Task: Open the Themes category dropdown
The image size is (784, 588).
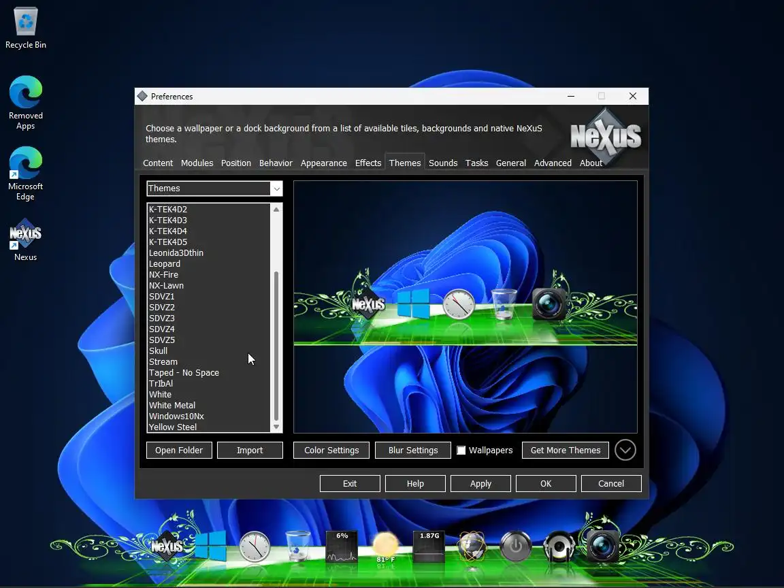Action: (214, 189)
